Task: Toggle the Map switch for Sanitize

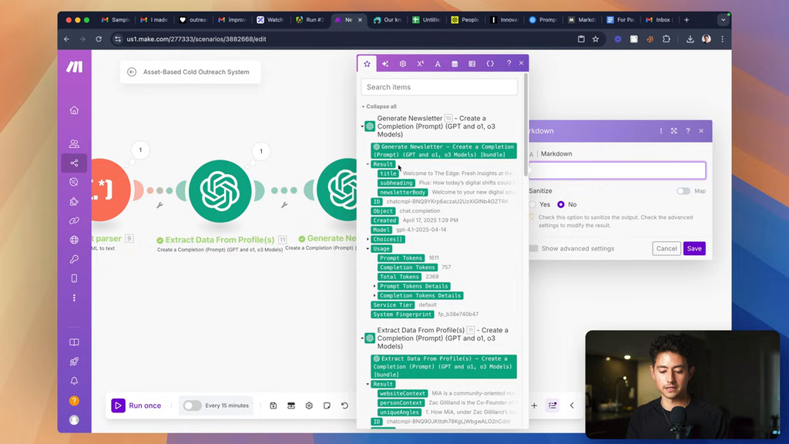Action: click(x=683, y=191)
